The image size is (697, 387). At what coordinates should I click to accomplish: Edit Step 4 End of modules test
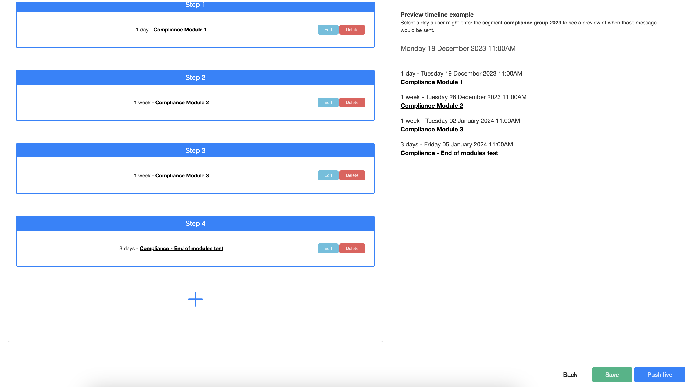click(x=328, y=248)
